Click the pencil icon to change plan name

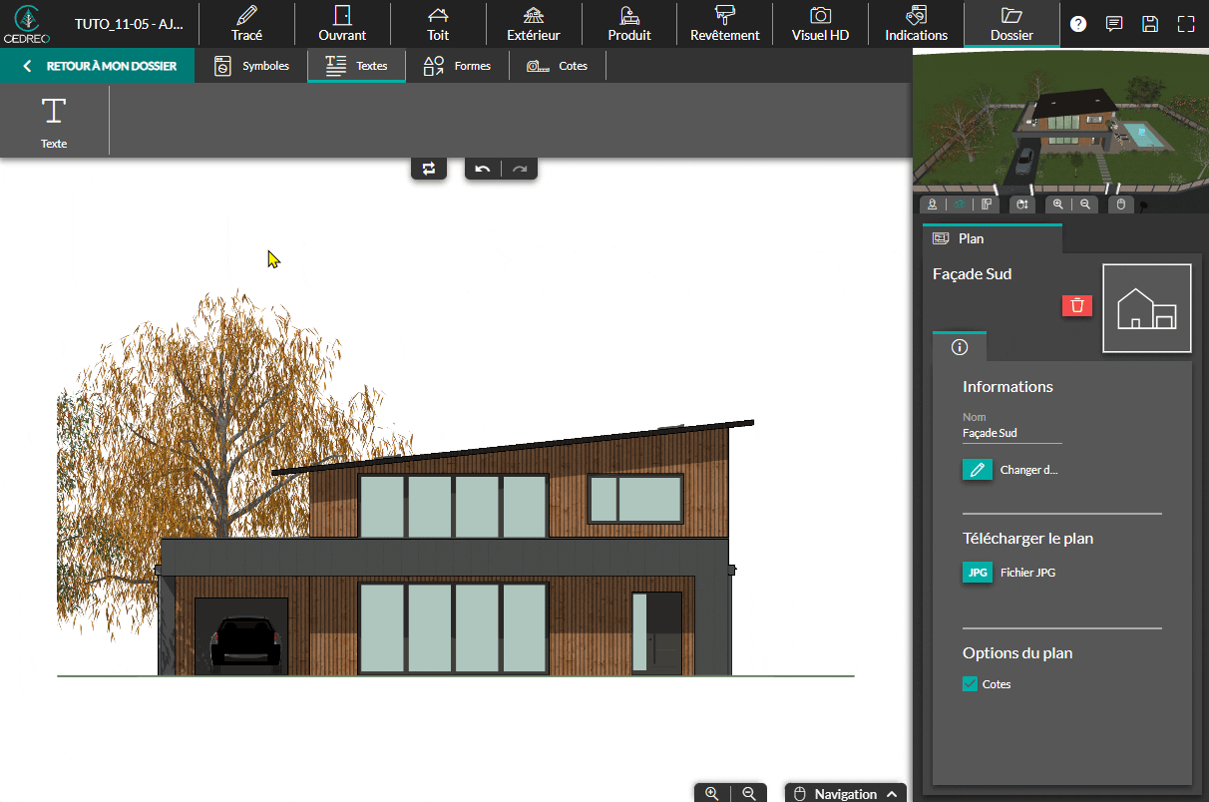tap(978, 470)
